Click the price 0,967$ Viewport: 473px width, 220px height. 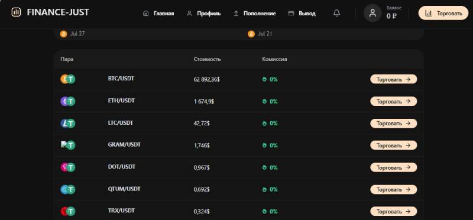202,167
